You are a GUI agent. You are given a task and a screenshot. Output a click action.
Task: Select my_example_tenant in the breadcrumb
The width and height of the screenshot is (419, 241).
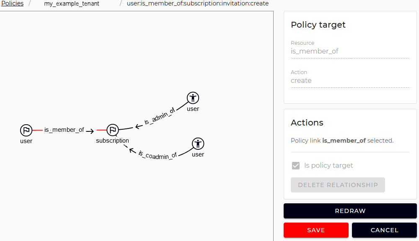[71, 3]
